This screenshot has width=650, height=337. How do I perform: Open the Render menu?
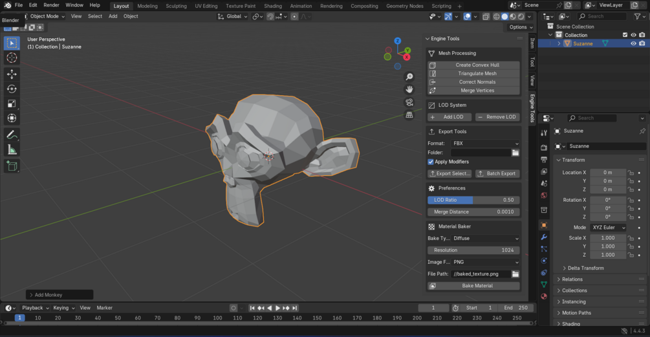(x=51, y=5)
